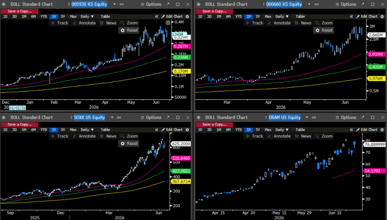Screen dimensions: 387x220
Task: Expand security dropdown arrow next to 000660 KS Equity
Action: [x=309, y=4]
